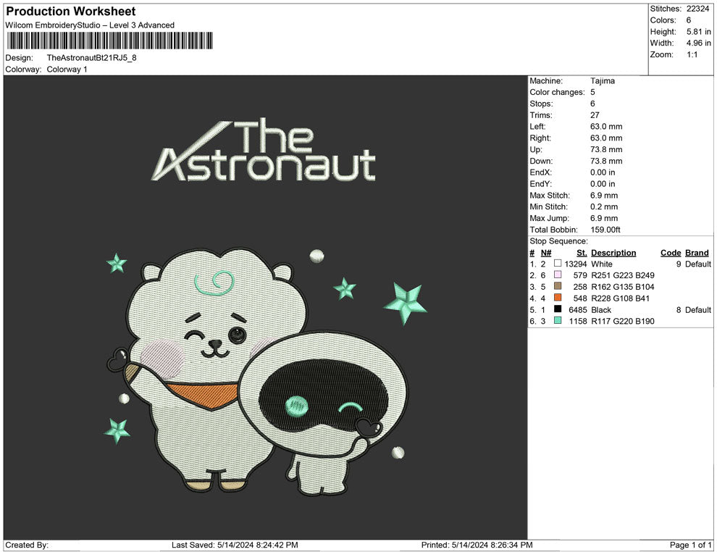Click the Colorway 1 value
Viewport: 717px width, 552px height.
click(x=67, y=69)
